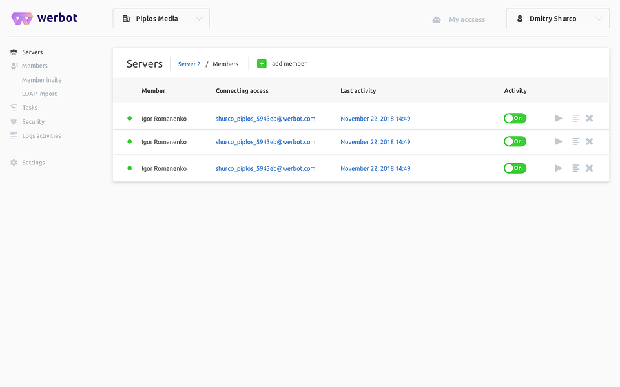Click the werbot logo icon

[21, 19]
